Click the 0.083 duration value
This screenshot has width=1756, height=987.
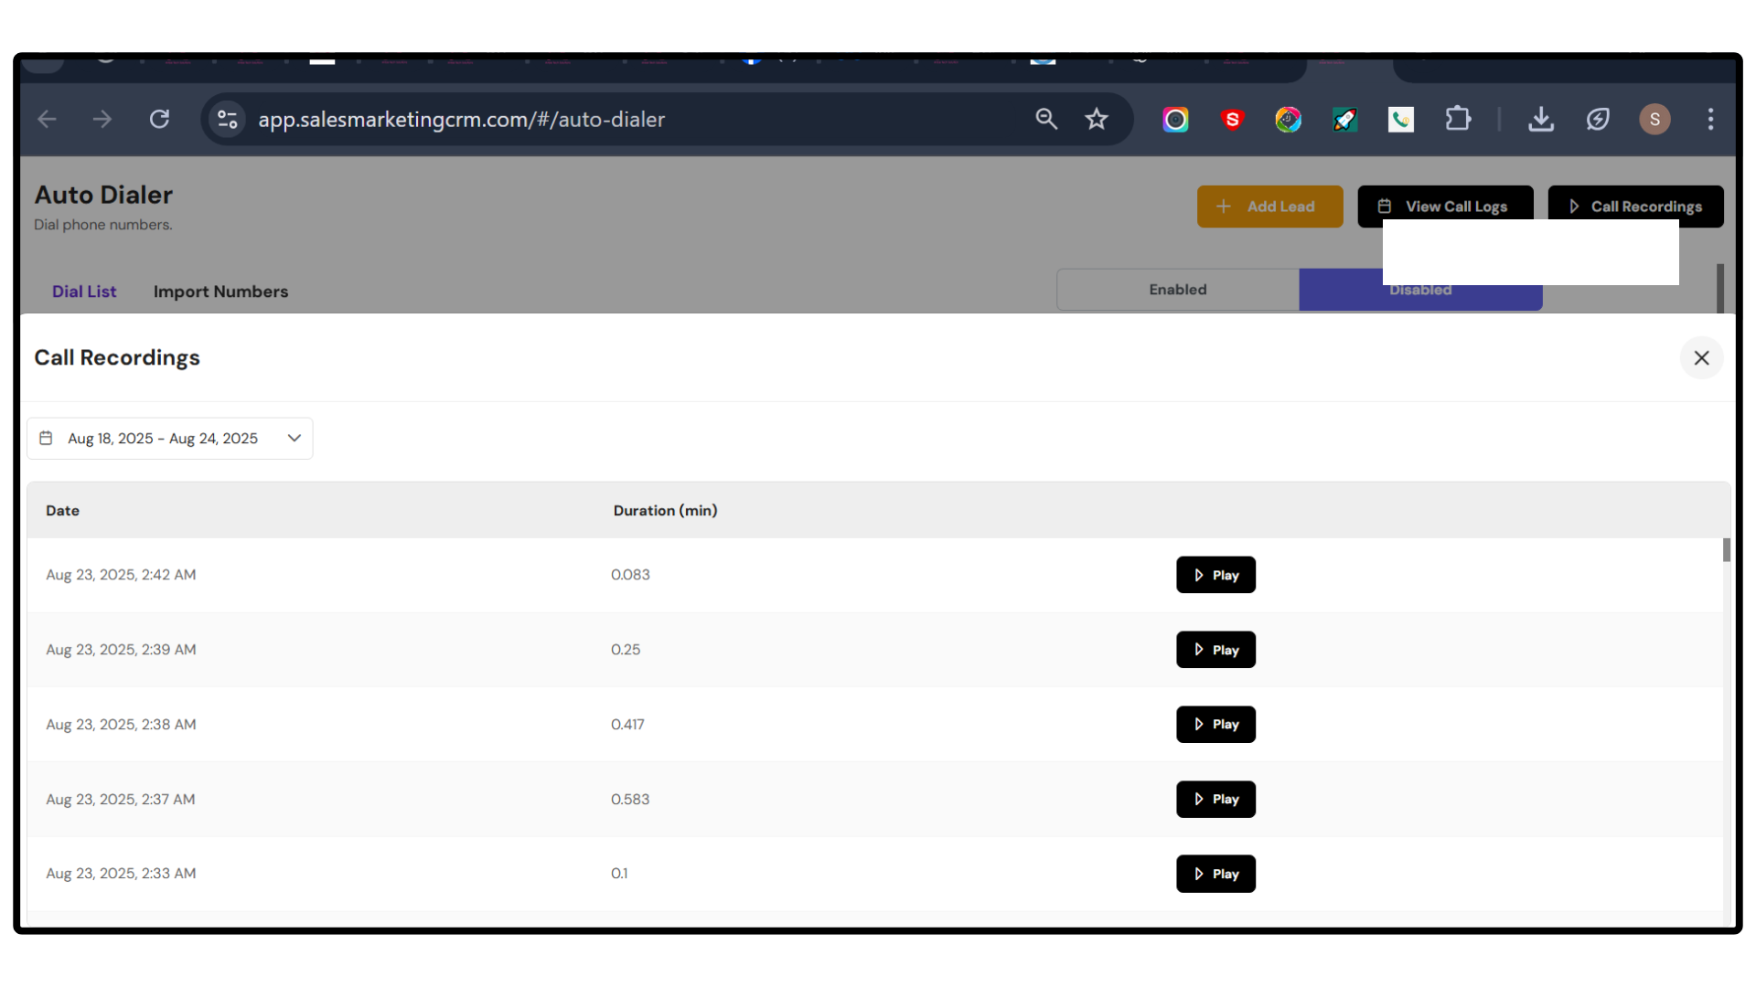point(630,575)
